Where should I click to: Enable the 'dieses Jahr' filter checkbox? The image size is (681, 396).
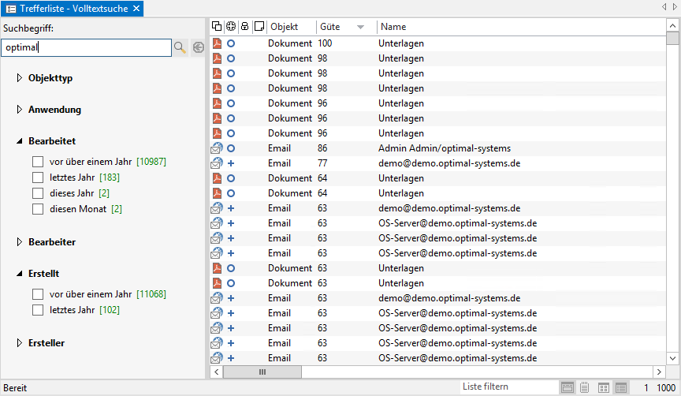click(x=38, y=193)
